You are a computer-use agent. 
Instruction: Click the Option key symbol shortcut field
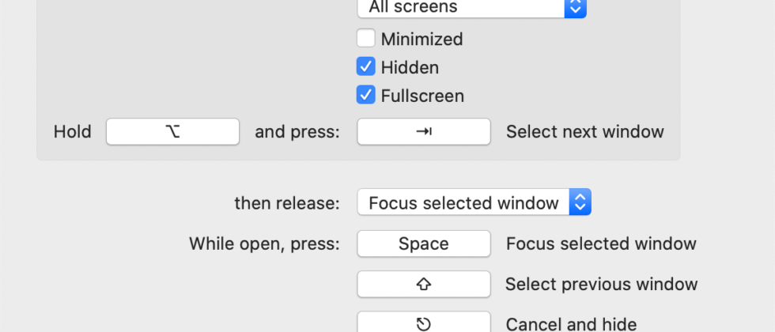coord(172,132)
